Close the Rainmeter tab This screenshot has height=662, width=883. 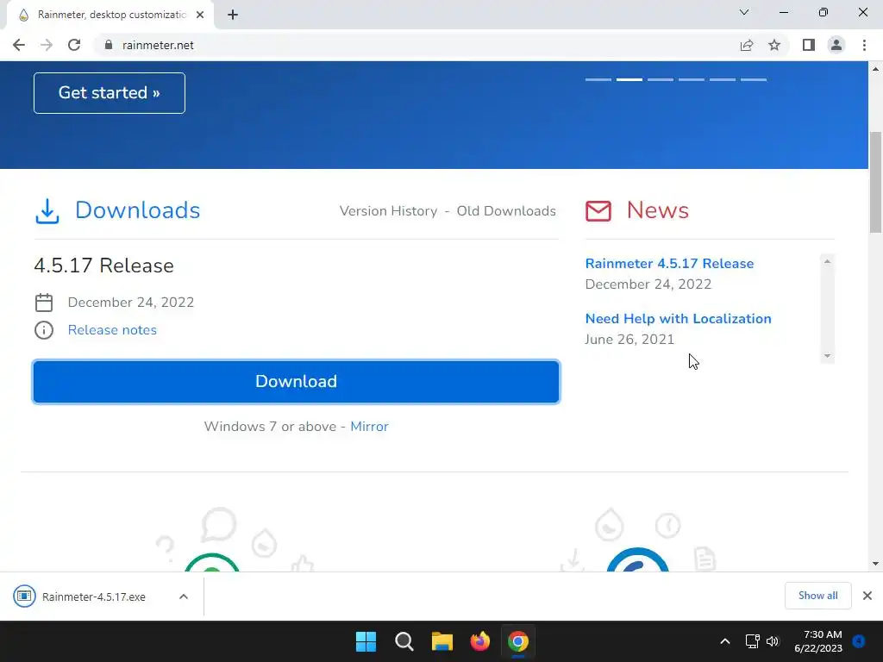[x=200, y=15]
